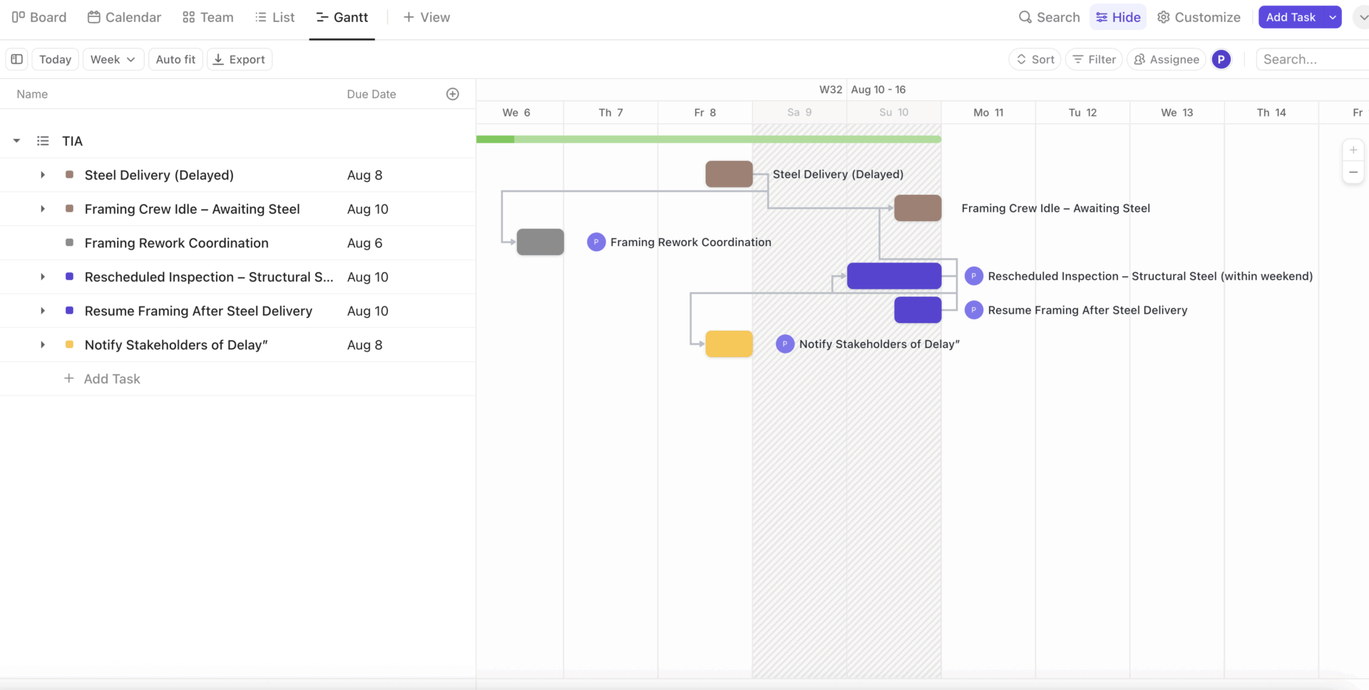Click the Today button
Viewport: 1369px width, 690px height.
click(x=55, y=59)
